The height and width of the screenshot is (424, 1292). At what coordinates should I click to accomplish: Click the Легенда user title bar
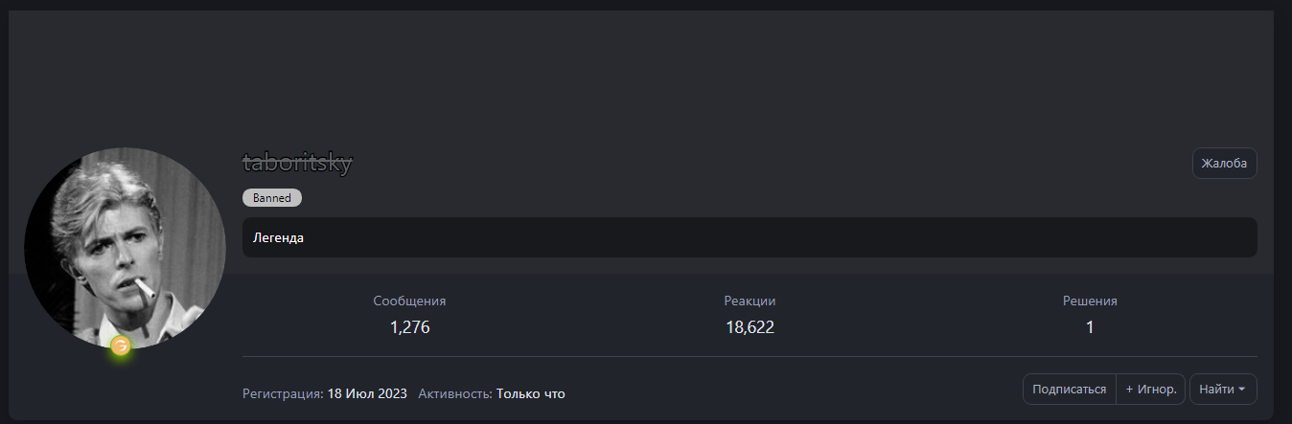(x=749, y=237)
